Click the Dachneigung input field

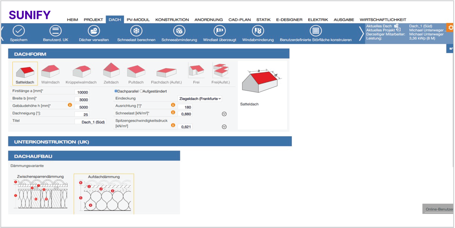(x=82, y=114)
